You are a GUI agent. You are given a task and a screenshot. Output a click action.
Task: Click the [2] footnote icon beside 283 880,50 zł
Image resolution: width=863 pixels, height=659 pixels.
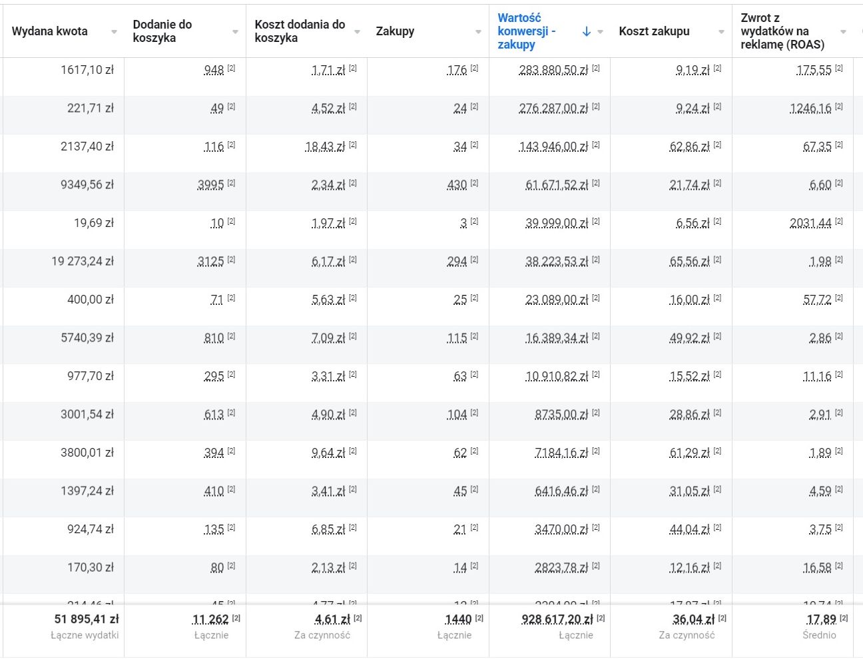tap(596, 69)
